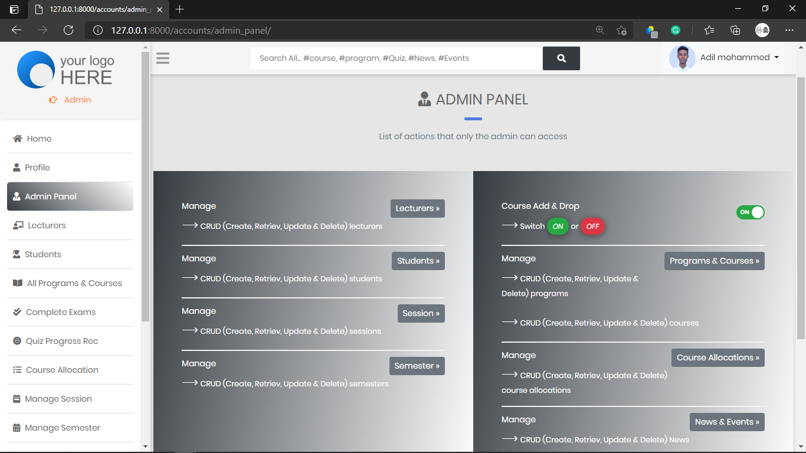
Task: Select Home in the sidebar menu
Action: coord(70,139)
